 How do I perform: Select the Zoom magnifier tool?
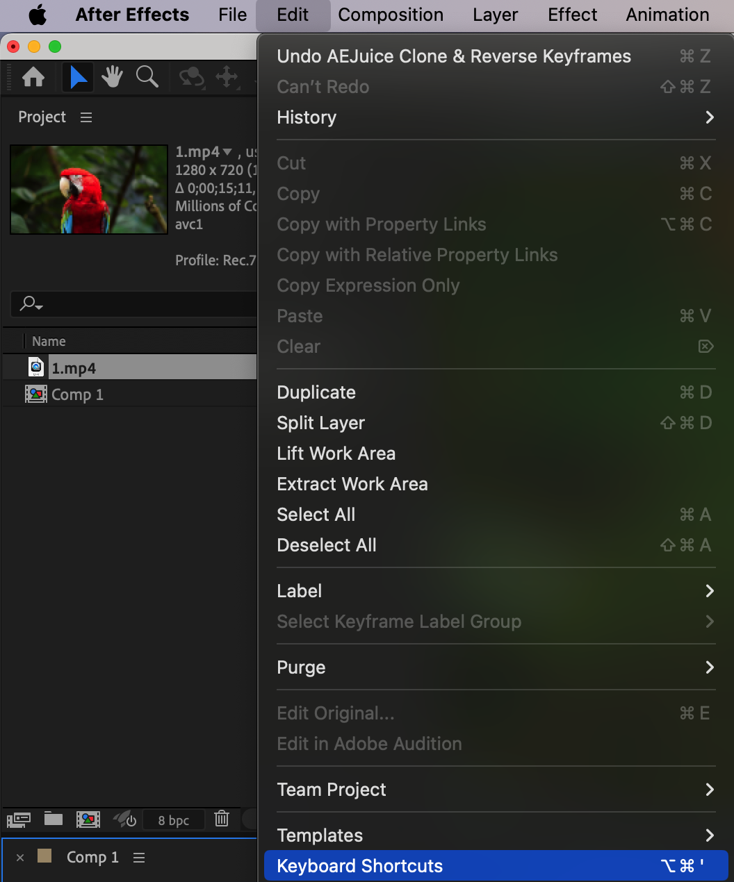[x=147, y=77]
